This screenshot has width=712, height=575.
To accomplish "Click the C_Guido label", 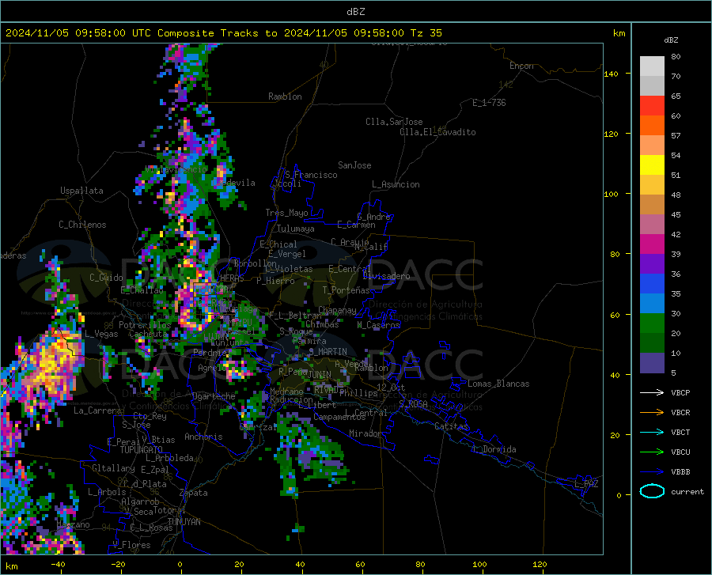I will 106,278.
